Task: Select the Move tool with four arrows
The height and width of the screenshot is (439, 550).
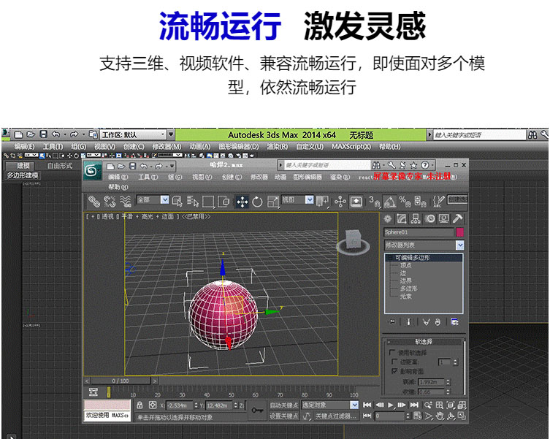Action: tap(242, 202)
